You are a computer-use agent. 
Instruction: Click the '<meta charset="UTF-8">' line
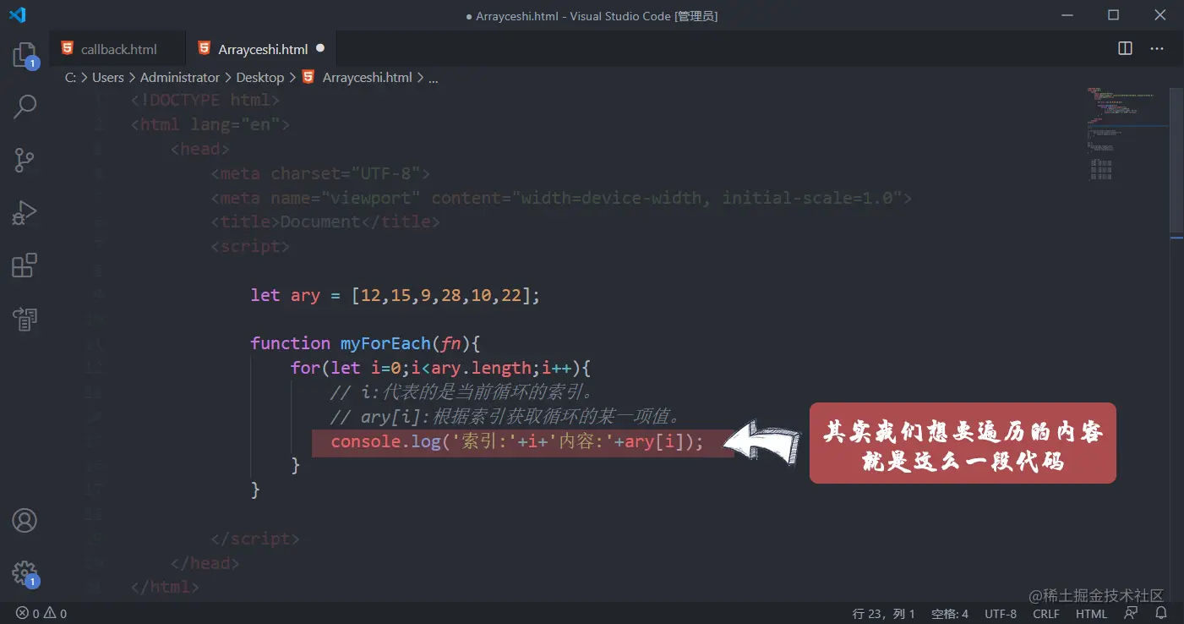click(320, 173)
